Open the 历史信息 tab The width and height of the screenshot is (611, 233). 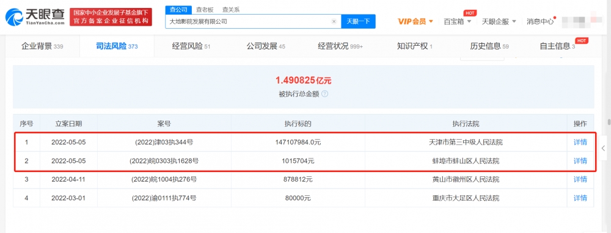pyautogui.click(x=489, y=46)
